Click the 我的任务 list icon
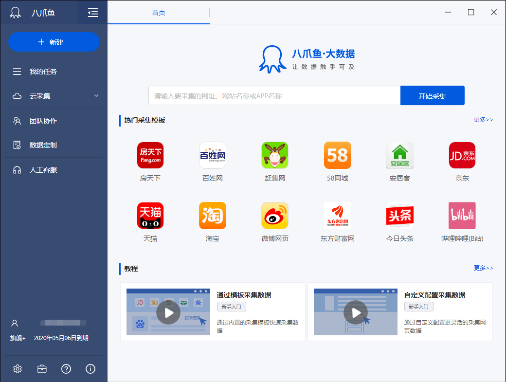506x382 pixels. click(17, 72)
